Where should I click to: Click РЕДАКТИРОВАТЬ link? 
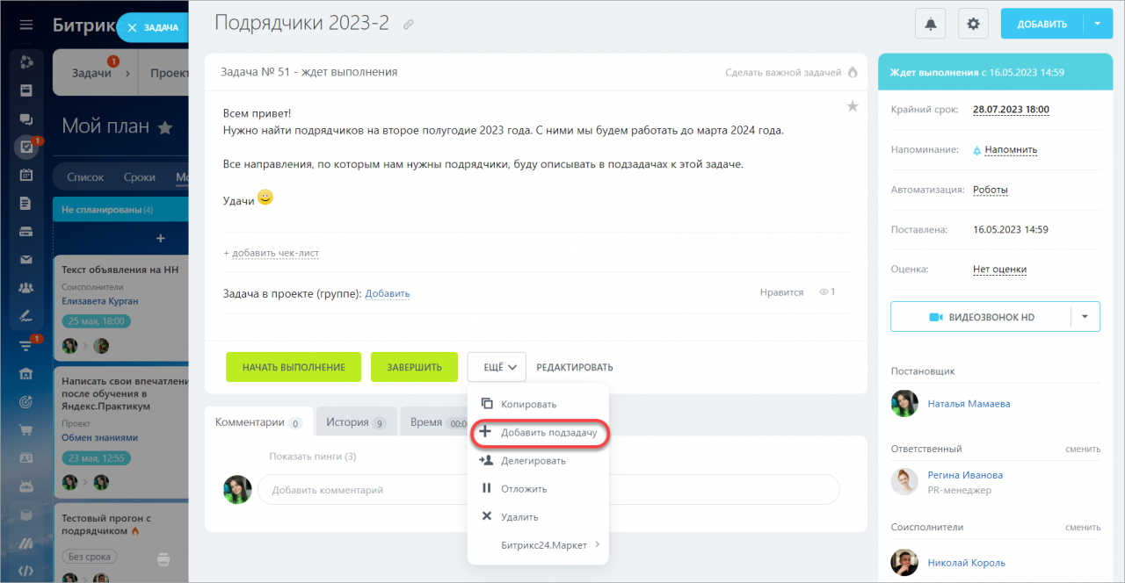[x=575, y=367]
